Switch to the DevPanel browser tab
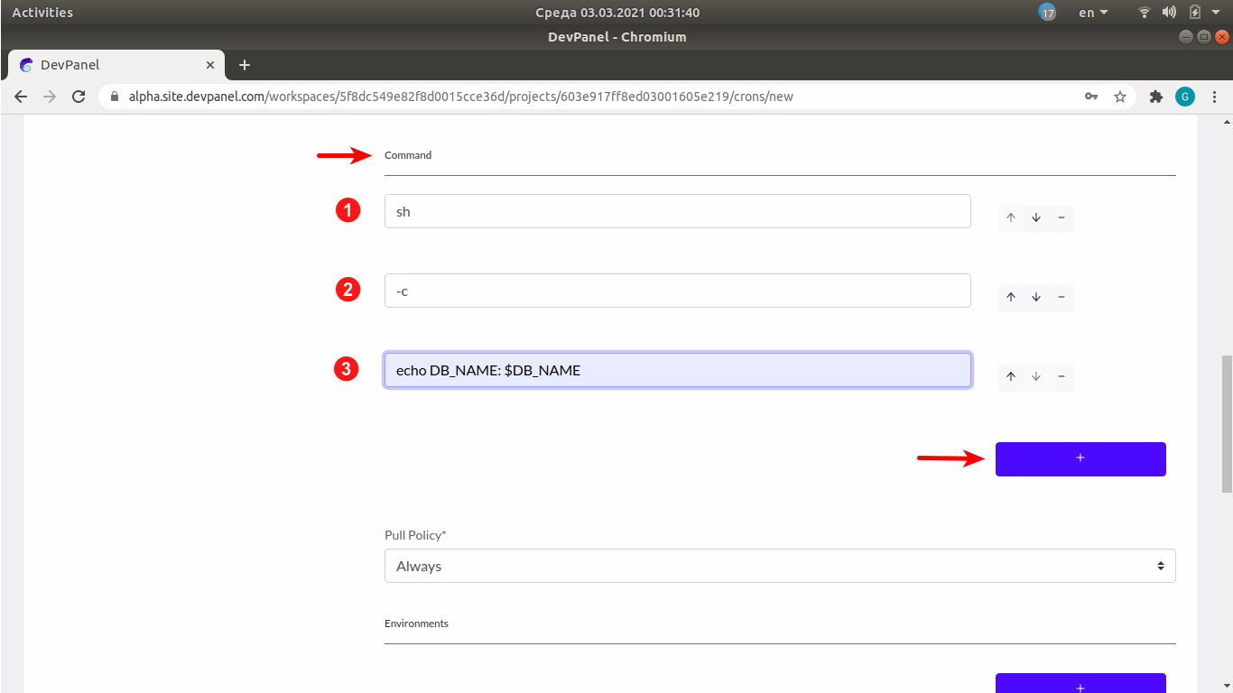 pyautogui.click(x=108, y=65)
